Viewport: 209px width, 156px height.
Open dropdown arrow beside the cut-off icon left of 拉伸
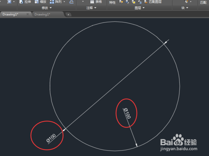[14, 2]
